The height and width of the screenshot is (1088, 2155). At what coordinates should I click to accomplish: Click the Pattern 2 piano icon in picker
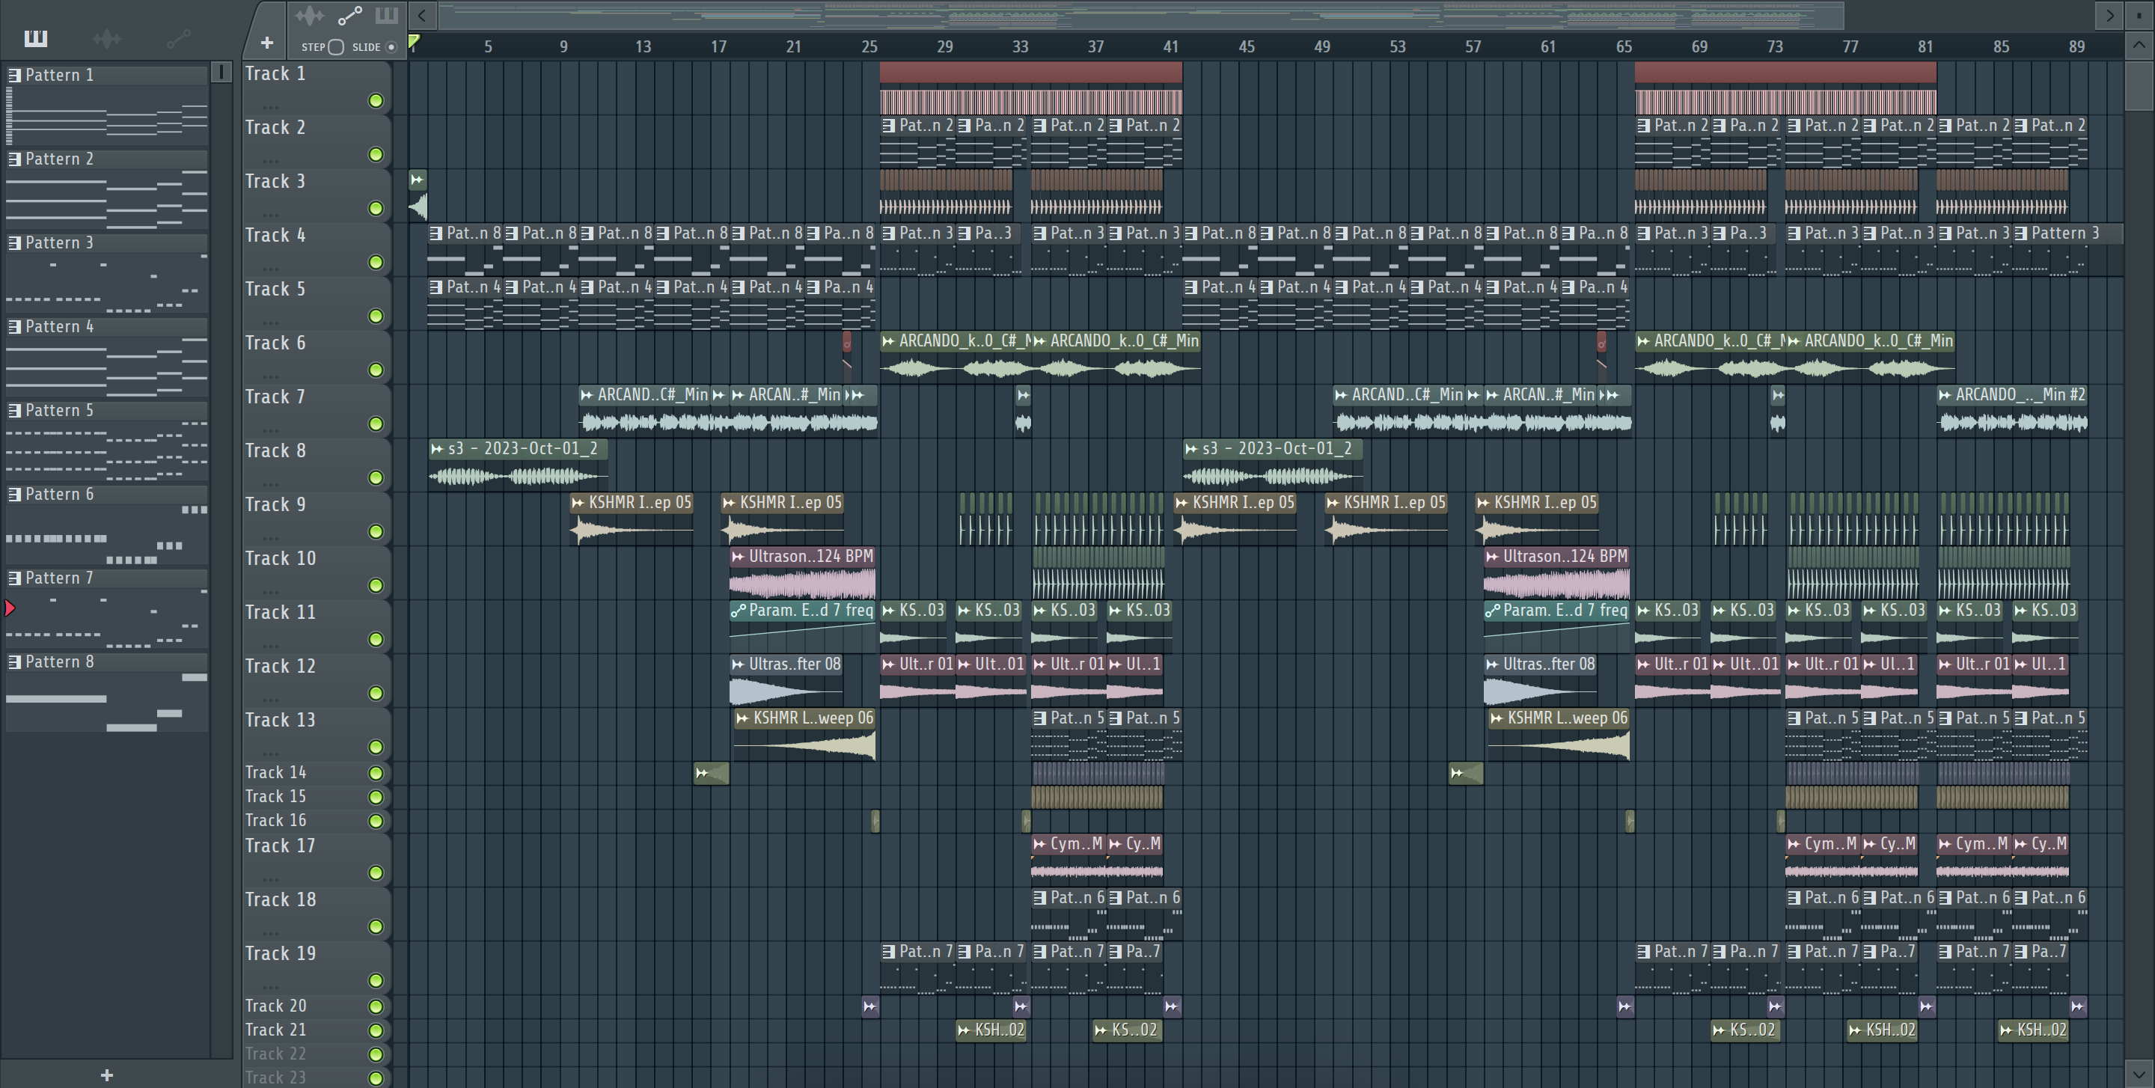pos(14,159)
